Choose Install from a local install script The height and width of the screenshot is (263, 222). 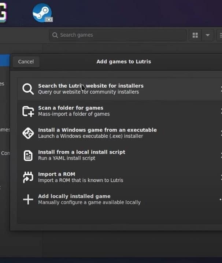119,155
